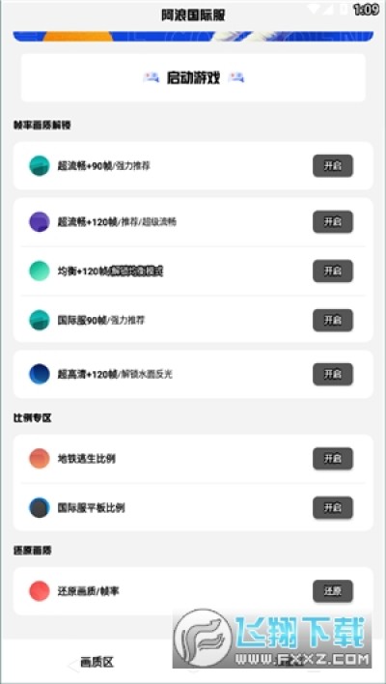Enable 均衡+120帧 with its 开启 button

[333, 271]
